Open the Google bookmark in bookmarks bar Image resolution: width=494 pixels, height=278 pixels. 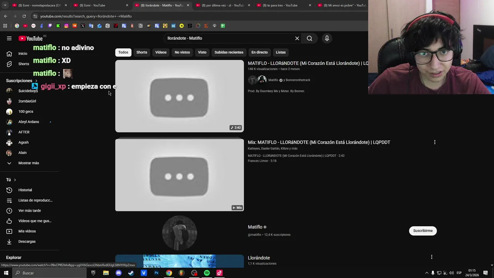tap(17, 26)
